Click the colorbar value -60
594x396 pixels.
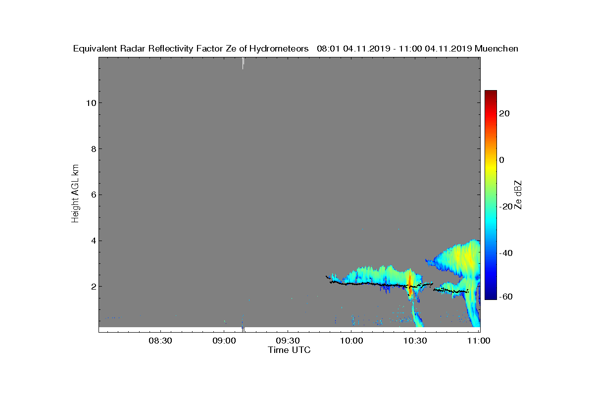pos(505,296)
